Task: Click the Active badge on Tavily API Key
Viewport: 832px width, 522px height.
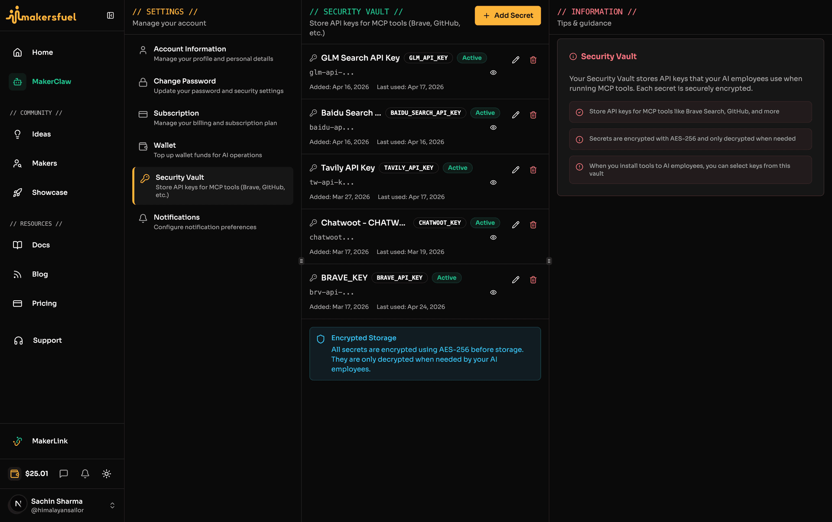Action: click(x=458, y=168)
